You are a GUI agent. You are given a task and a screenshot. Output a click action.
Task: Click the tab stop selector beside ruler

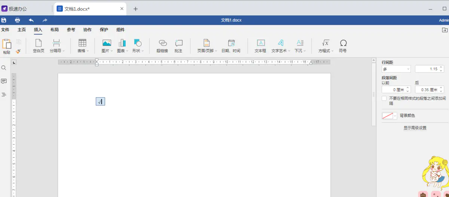click(x=14, y=62)
